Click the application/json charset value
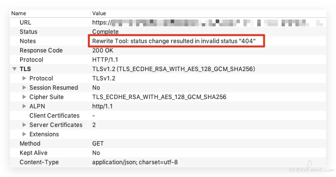Viewport: 336px width, 177px height. coord(135,162)
